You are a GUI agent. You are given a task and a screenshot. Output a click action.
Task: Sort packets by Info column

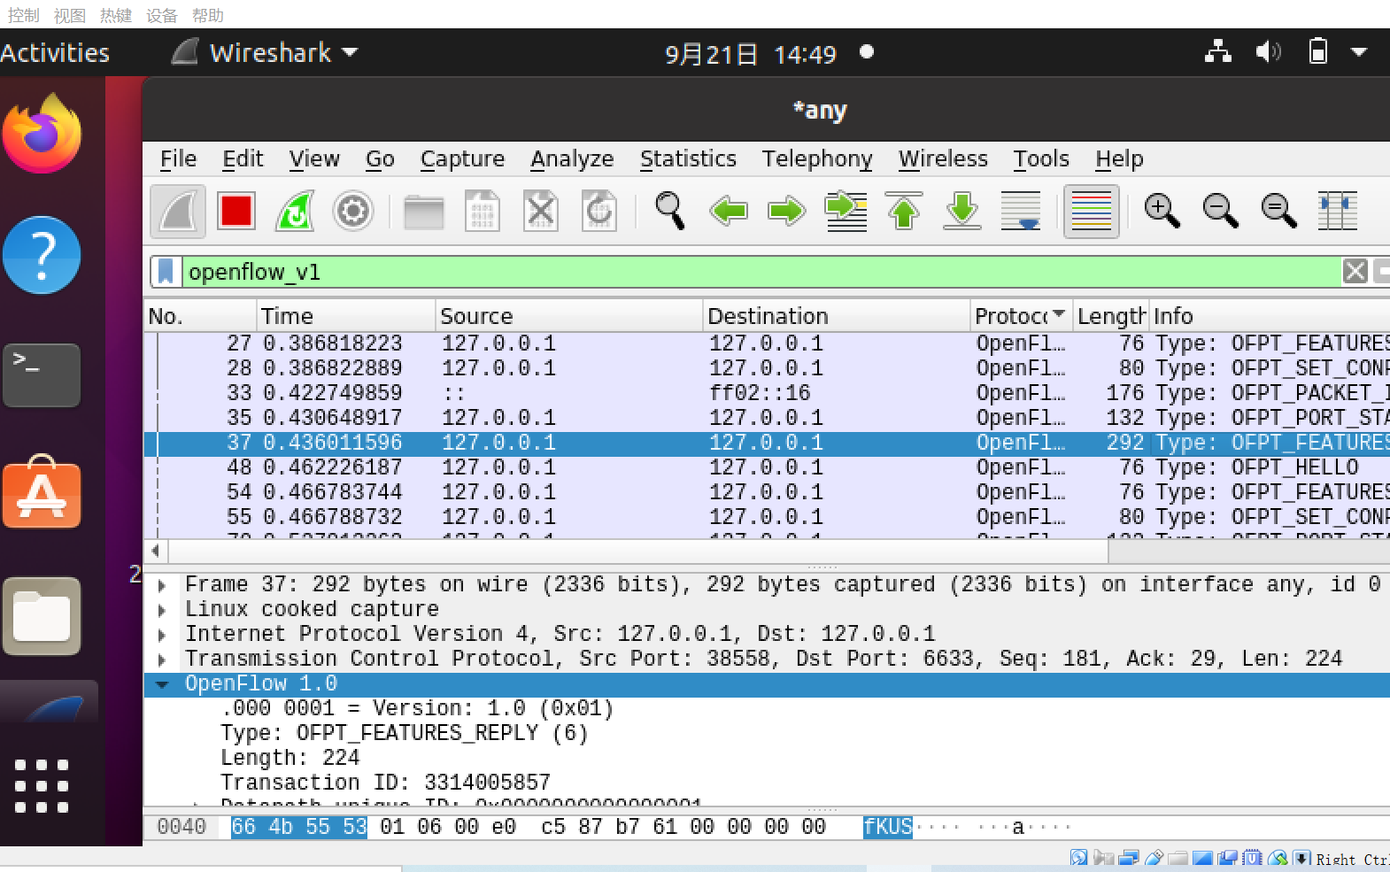(1270, 316)
